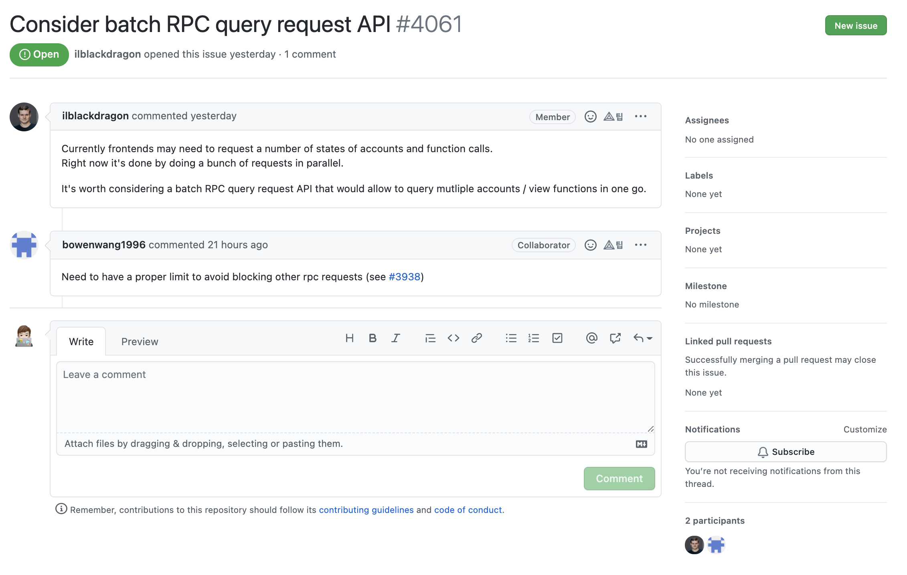Image resolution: width=907 pixels, height=575 pixels.
Task: Open the ilblackdragon comment's three-dot menu
Action: pyautogui.click(x=640, y=117)
